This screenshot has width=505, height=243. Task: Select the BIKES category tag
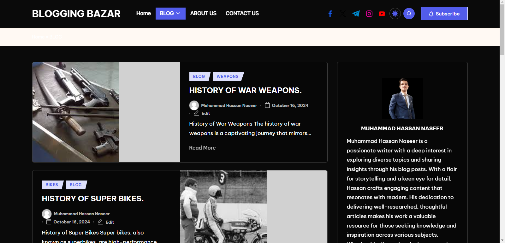click(52, 185)
